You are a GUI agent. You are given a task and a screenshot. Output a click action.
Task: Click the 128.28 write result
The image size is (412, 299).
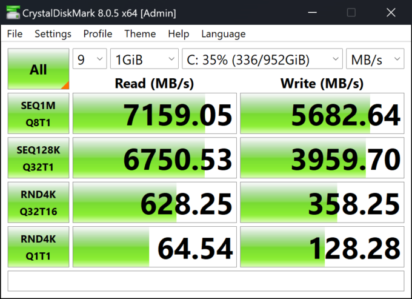point(322,247)
